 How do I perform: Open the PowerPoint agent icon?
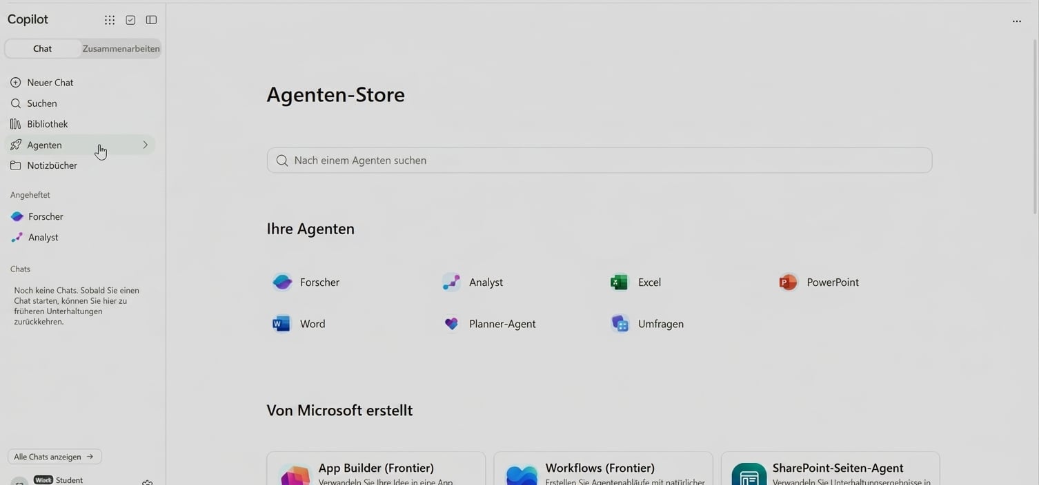[788, 282]
